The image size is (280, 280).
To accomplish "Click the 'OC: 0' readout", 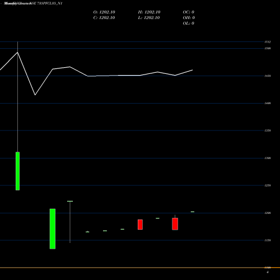I will [x=189, y=12].
